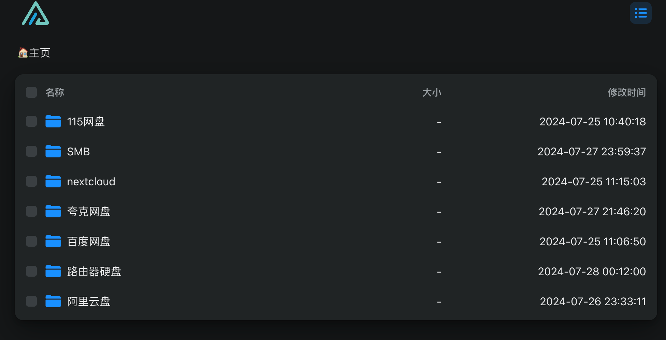The image size is (666, 340).
Task: Open the nextcloud folder name link
Action: (91, 182)
